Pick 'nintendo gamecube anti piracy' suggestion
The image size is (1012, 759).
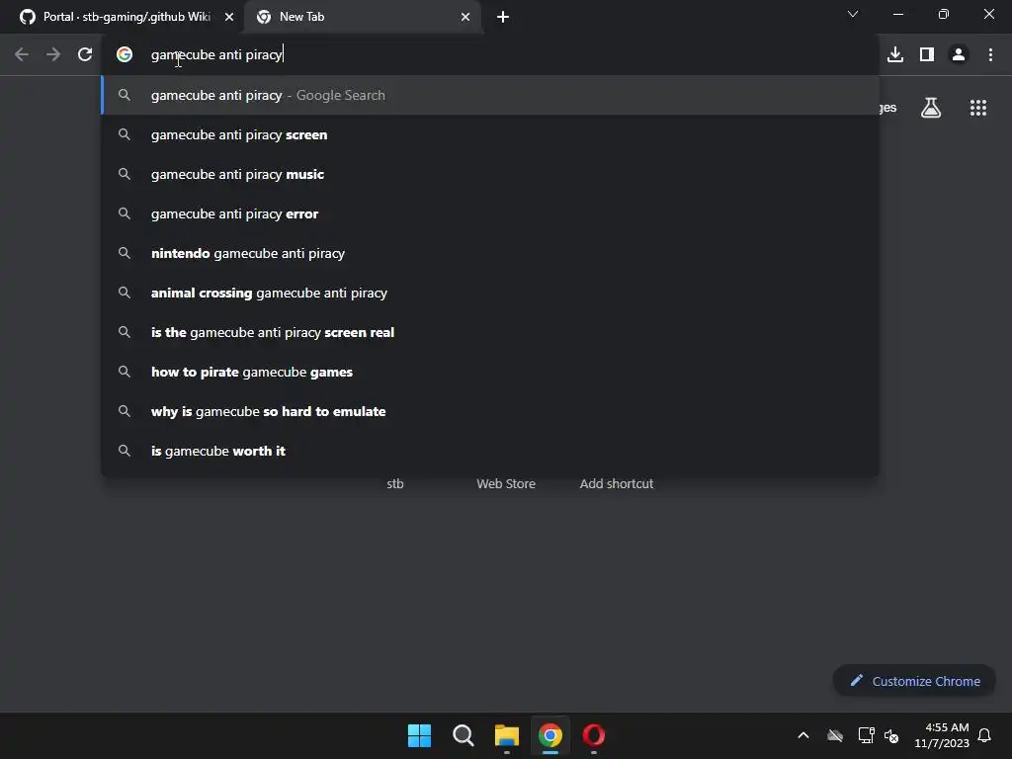tap(490, 254)
